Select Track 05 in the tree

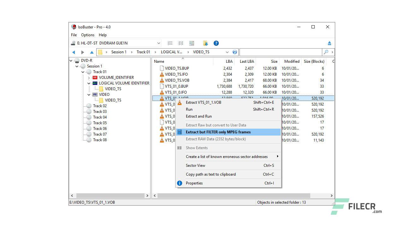(x=100, y=123)
